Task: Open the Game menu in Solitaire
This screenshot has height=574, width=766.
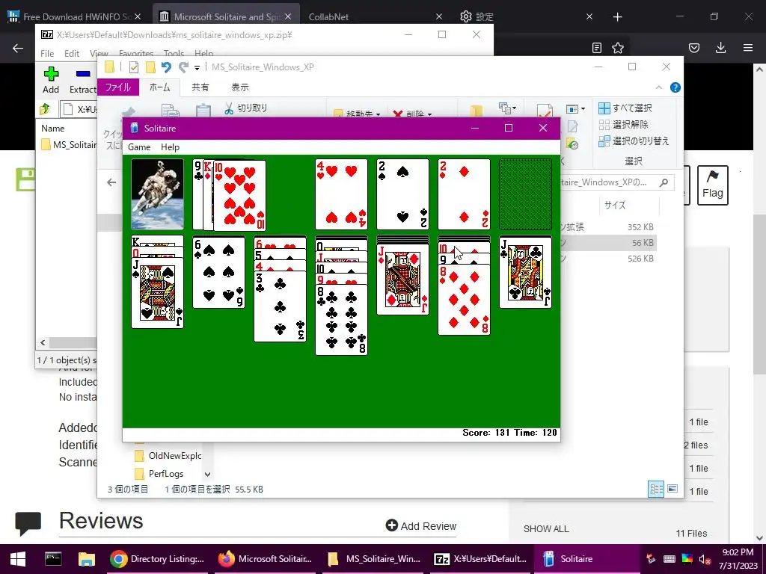Action: [x=139, y=147]
